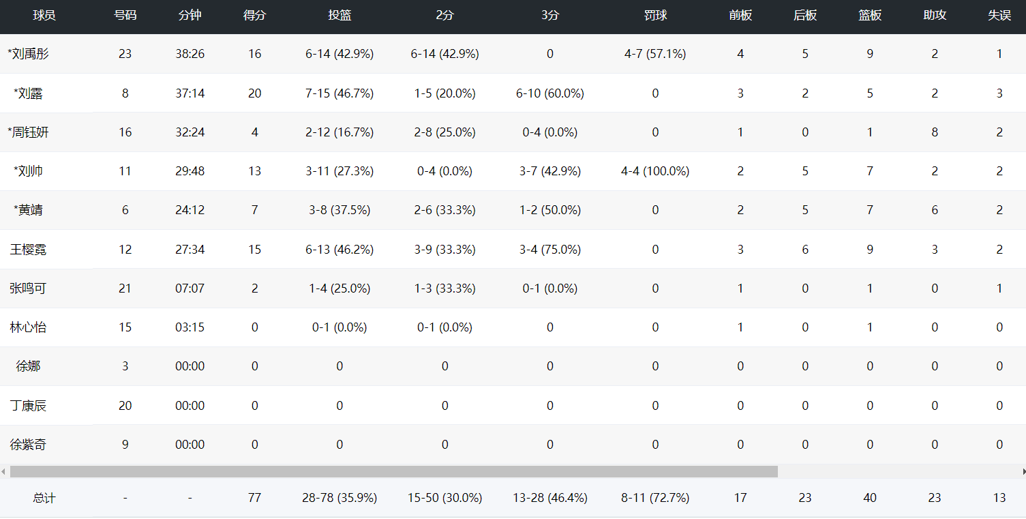Select the 篮板 column header
The height and width of the screenshot is (519, 1026).
click(x=869, y=16)
